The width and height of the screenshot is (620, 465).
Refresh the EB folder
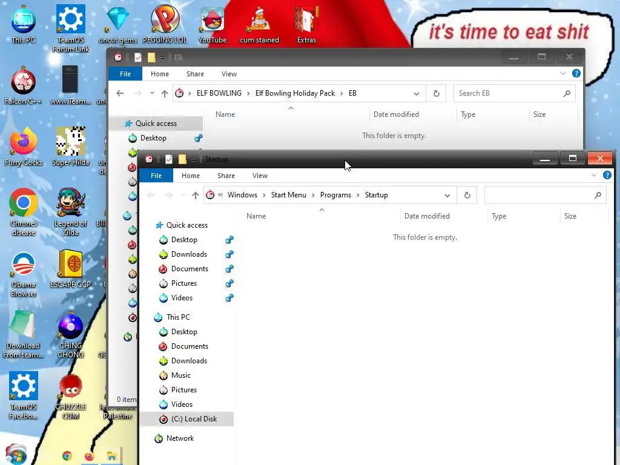point(436,94)
